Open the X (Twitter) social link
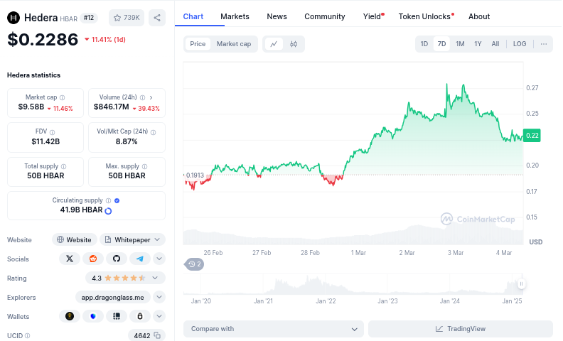 [x=70, y=259]
